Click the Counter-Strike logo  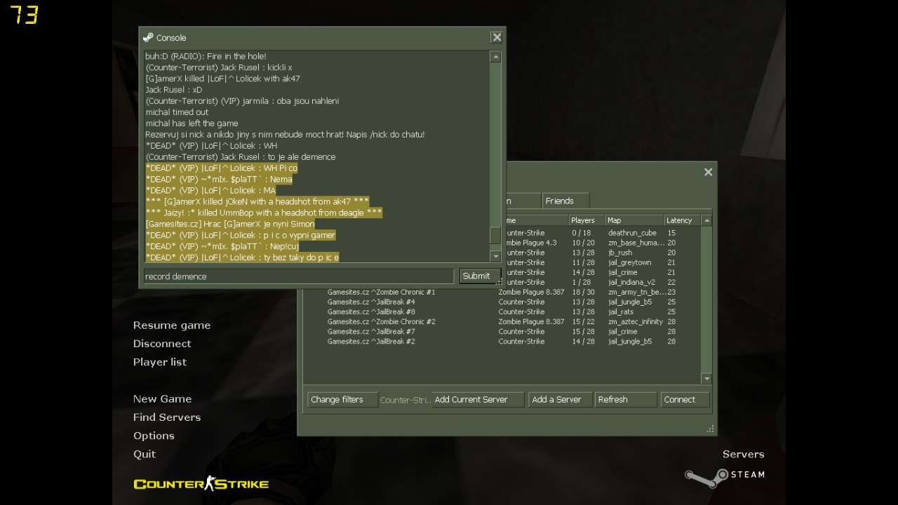pos(201,483)
